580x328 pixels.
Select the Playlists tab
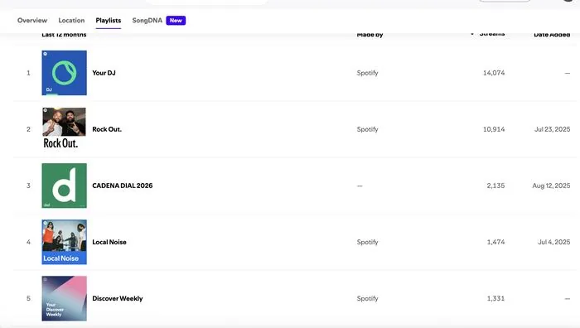click(x=109, y=21)
